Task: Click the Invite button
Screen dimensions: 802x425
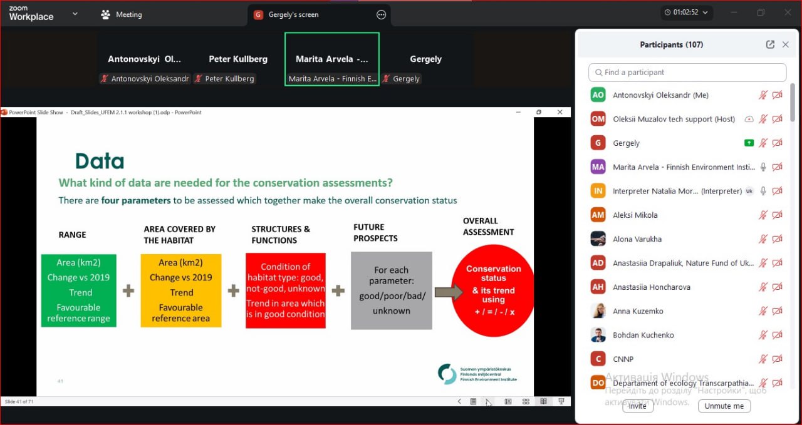Action: click(637, 406)
